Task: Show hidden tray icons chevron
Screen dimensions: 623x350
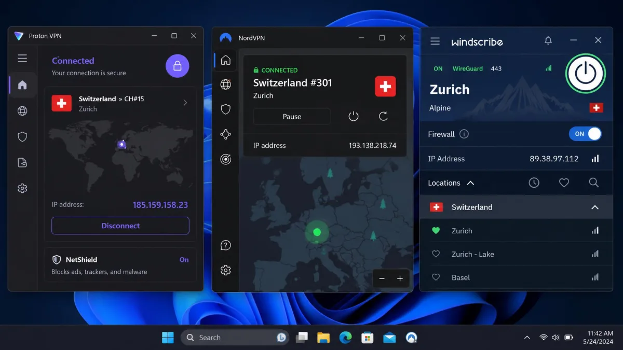Action: (527, 338)
